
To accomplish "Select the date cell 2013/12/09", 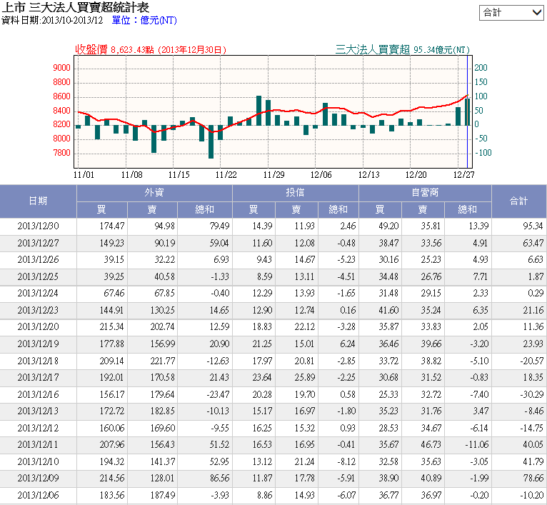I will point(38,478).
